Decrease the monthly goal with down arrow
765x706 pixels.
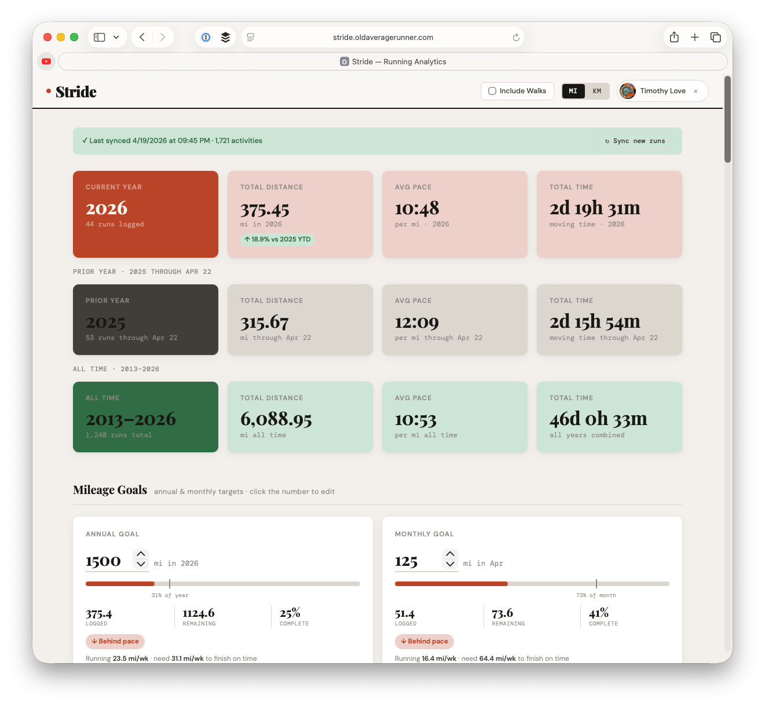pos(450,564)
